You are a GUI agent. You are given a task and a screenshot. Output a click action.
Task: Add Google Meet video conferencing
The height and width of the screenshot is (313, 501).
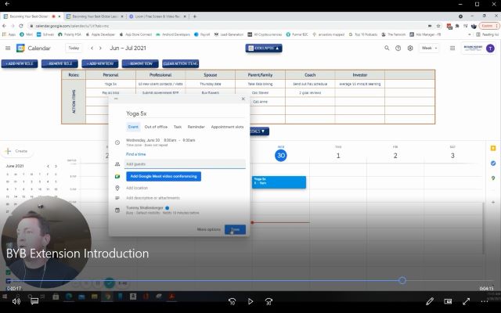tap(164, 176)
